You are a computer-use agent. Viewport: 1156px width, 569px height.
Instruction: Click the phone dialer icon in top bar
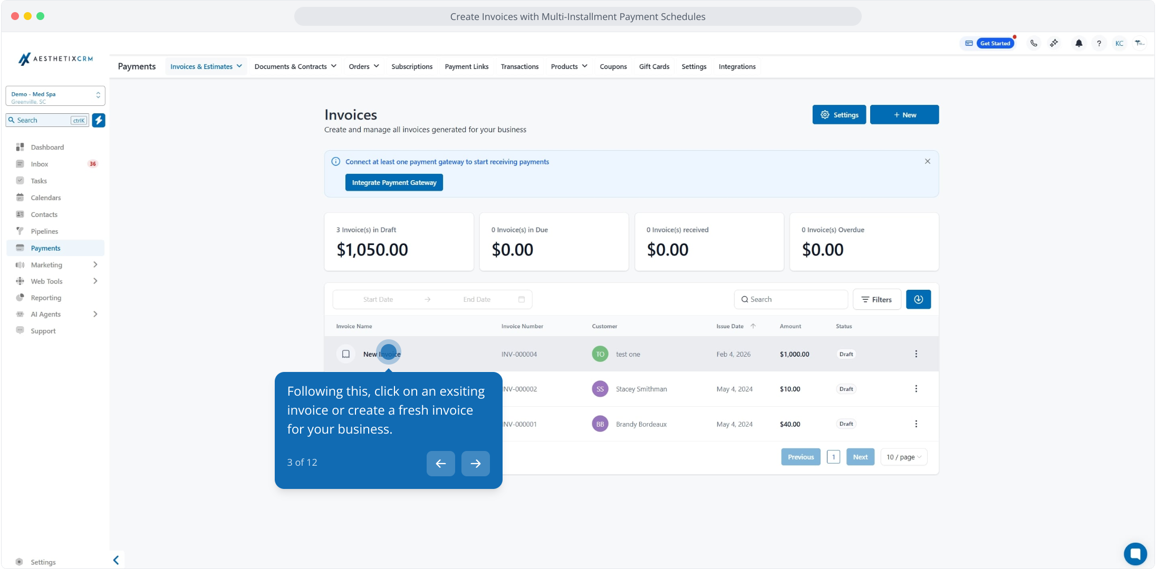1034,43
